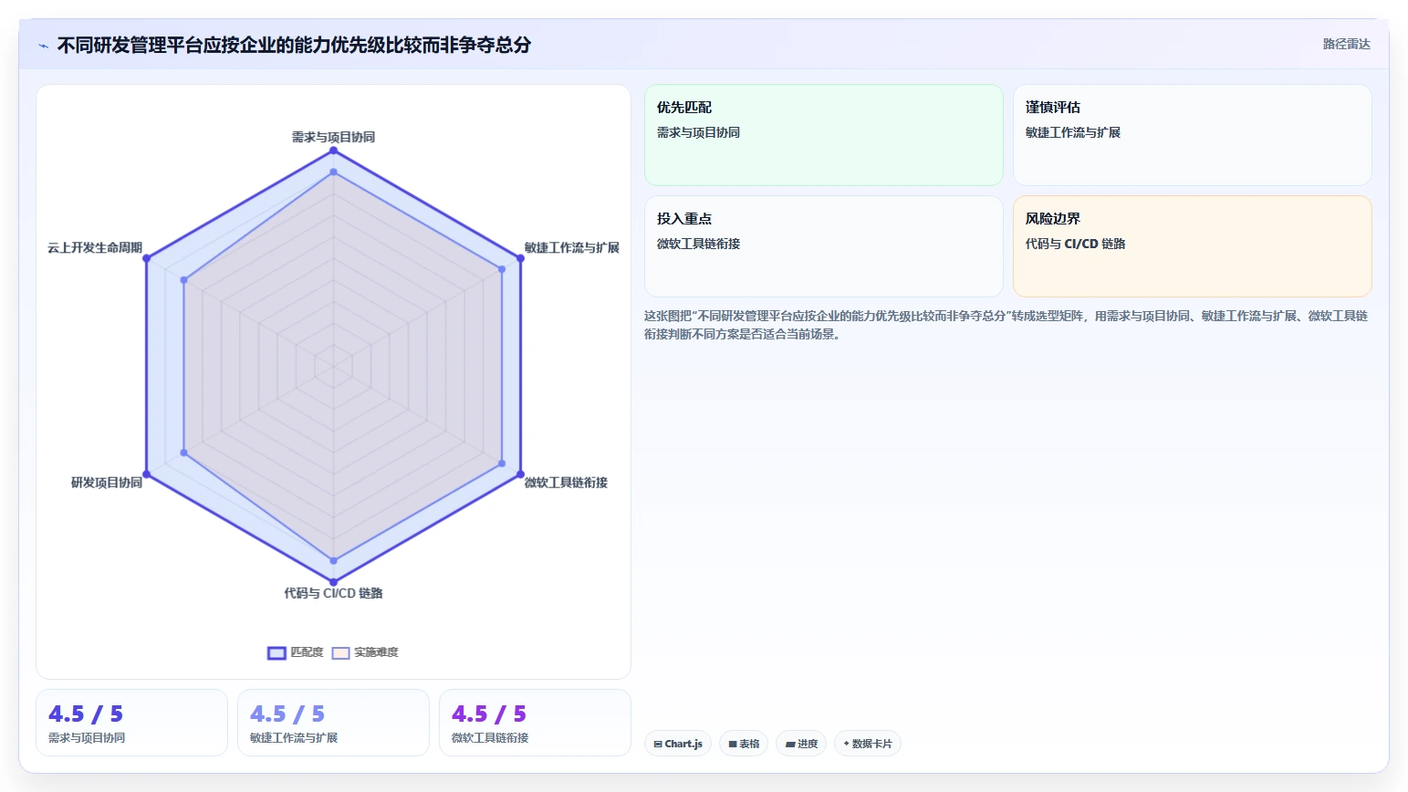Click the 敏捷工作流与扩展 radar axis label

click(571, 247)
